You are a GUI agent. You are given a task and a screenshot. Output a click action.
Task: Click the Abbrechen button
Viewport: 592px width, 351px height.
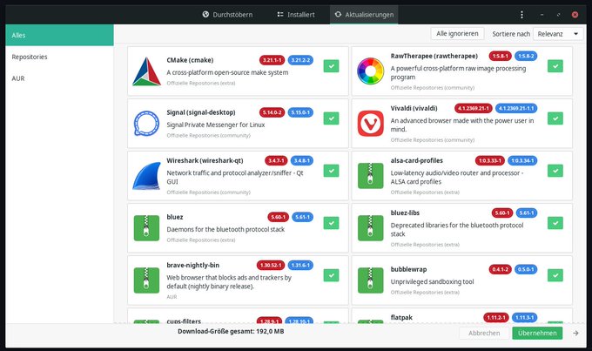coord(484,333)
